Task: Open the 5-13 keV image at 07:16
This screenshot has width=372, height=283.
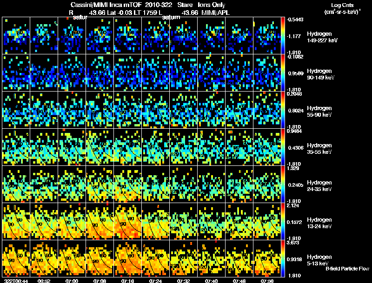Action: click(127, 258)
